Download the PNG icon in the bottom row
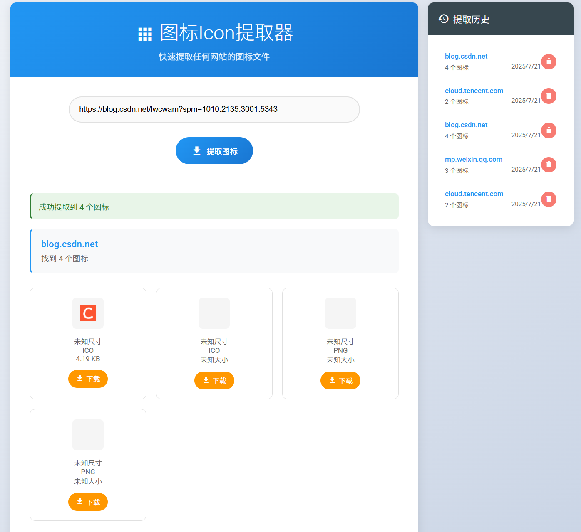This screenshot has height=532, width=581. pyautogui.click(x=88, y=502)
